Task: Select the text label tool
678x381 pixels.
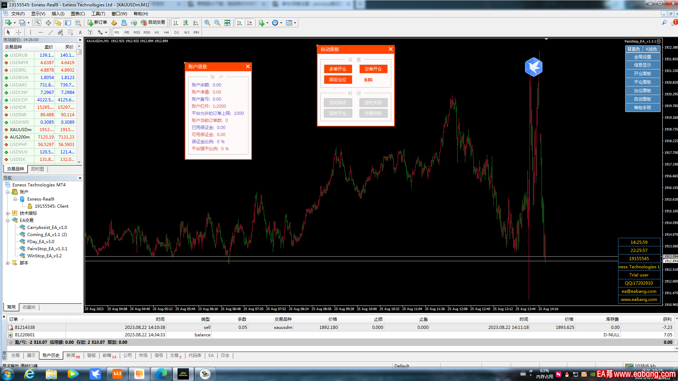Action: pyautogui.click(x=90, y=32)
